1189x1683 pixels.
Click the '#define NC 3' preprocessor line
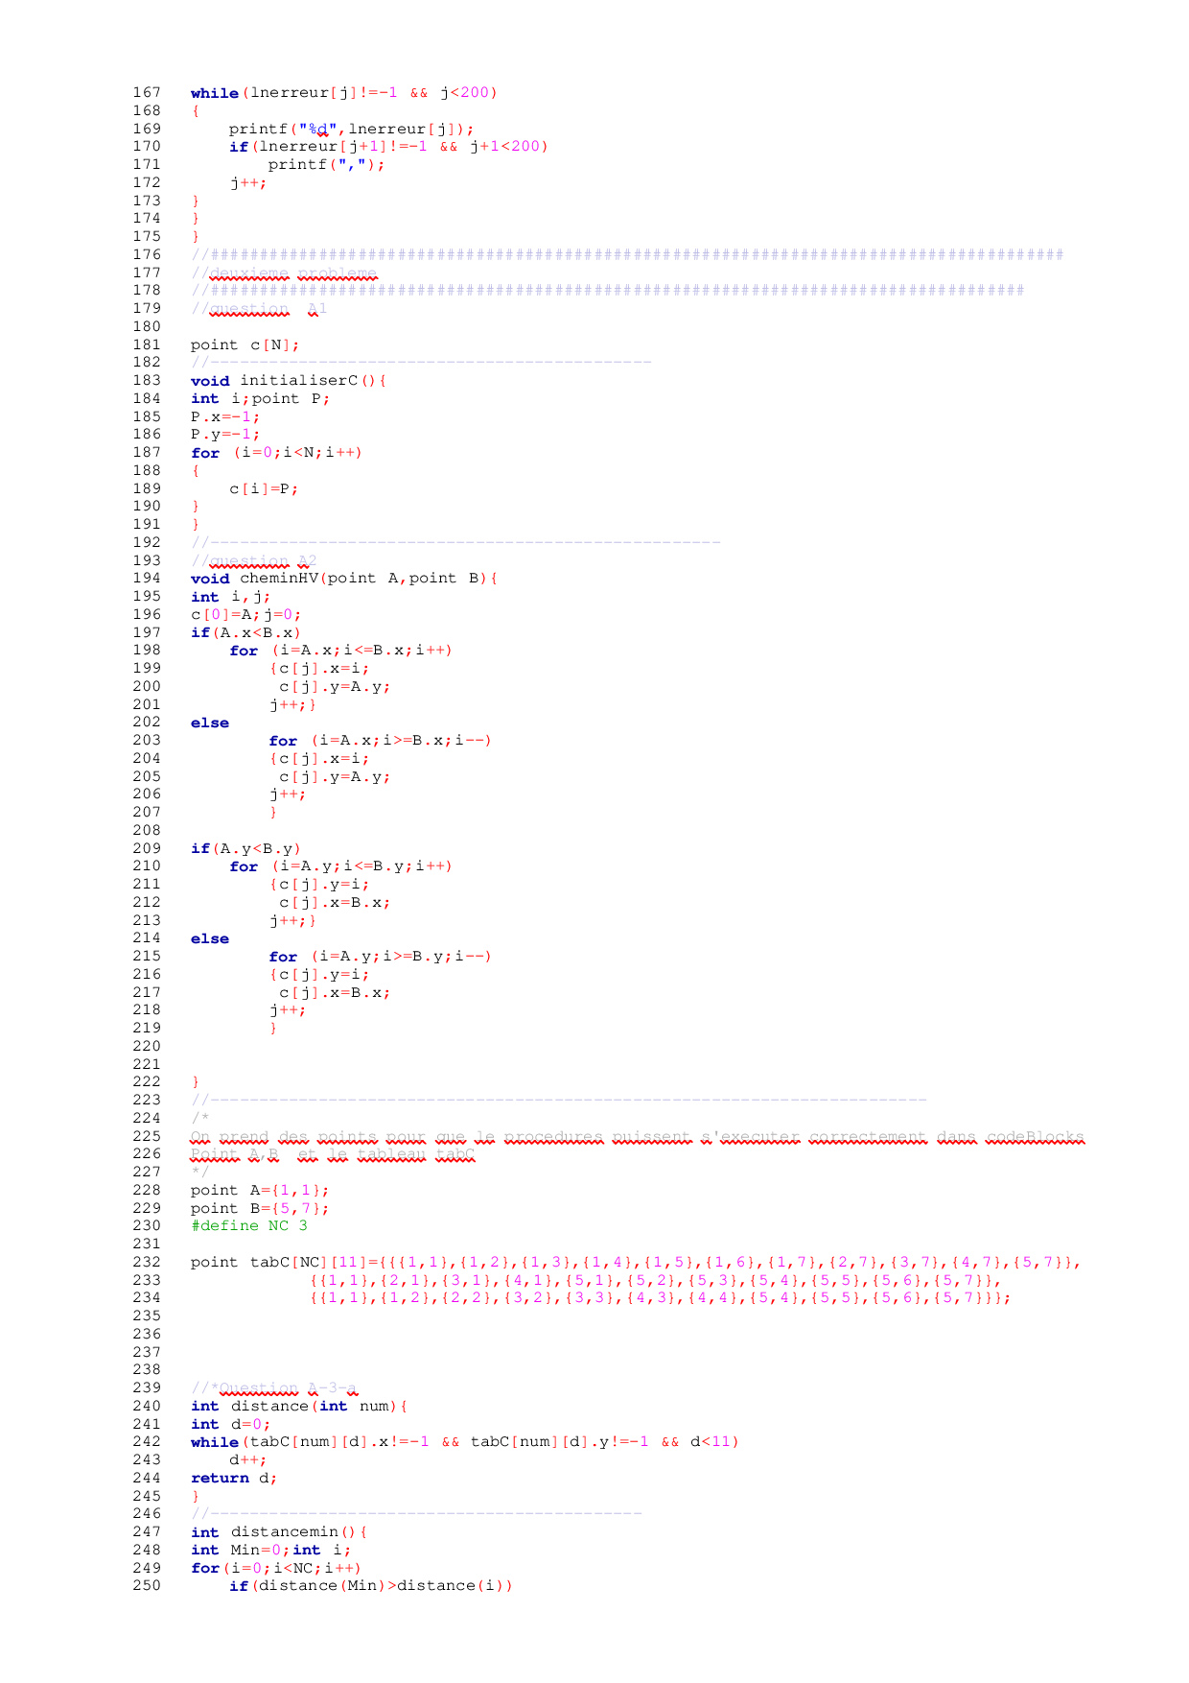249,1226
